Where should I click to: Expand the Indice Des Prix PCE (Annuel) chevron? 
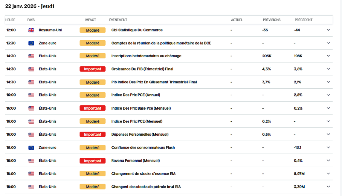click(x=328, y=95)
